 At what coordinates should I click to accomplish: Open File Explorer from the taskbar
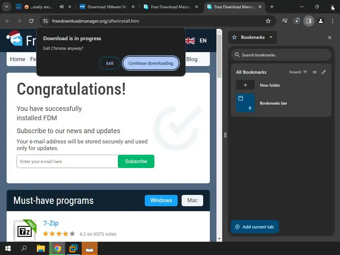coord(41,248)
